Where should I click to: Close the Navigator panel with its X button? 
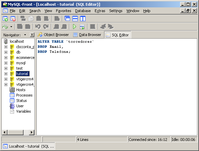(x=32, y=35)
